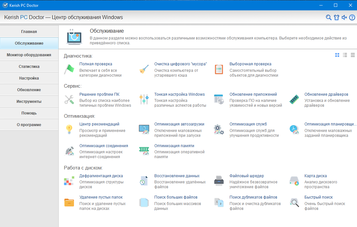Click the drive icon for Карта диска
357x227 pixels.
pos(294,181)
